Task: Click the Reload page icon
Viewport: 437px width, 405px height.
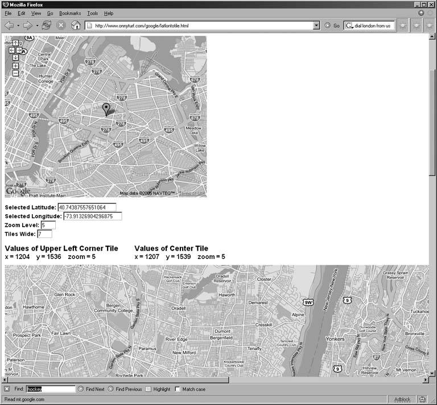Action: (47, 26)
